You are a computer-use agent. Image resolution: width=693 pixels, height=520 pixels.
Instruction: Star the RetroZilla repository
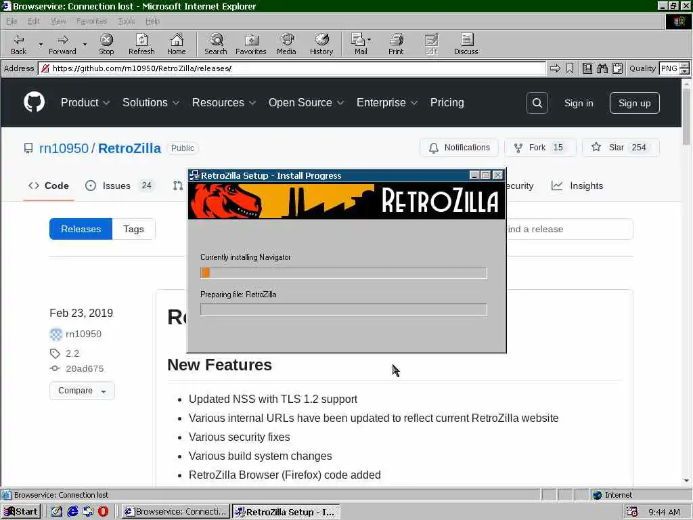[x=621, y=148]
